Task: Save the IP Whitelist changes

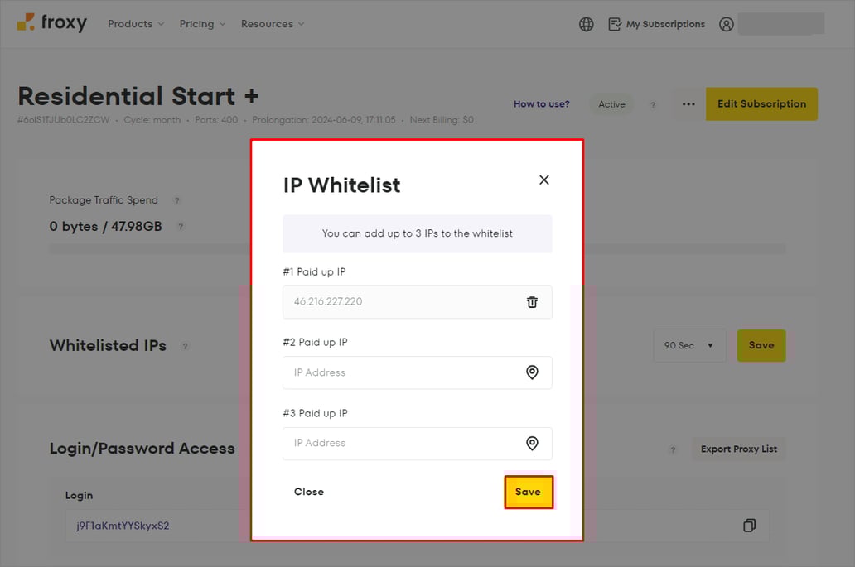Action: (x=529, y=491)
